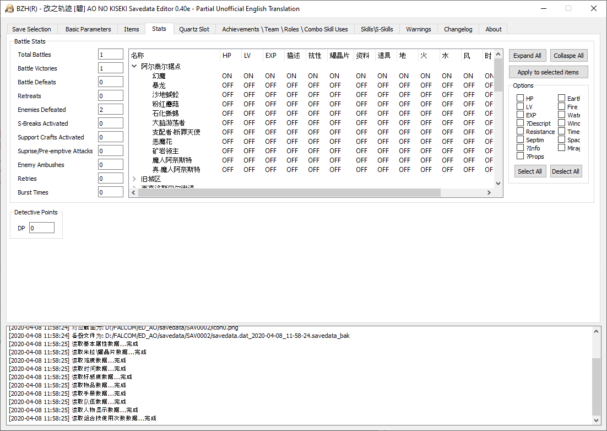The width and height of the screenshot is (607, 431).
Task: Expand the 旧城区 tree node
Action: point(134,179)
